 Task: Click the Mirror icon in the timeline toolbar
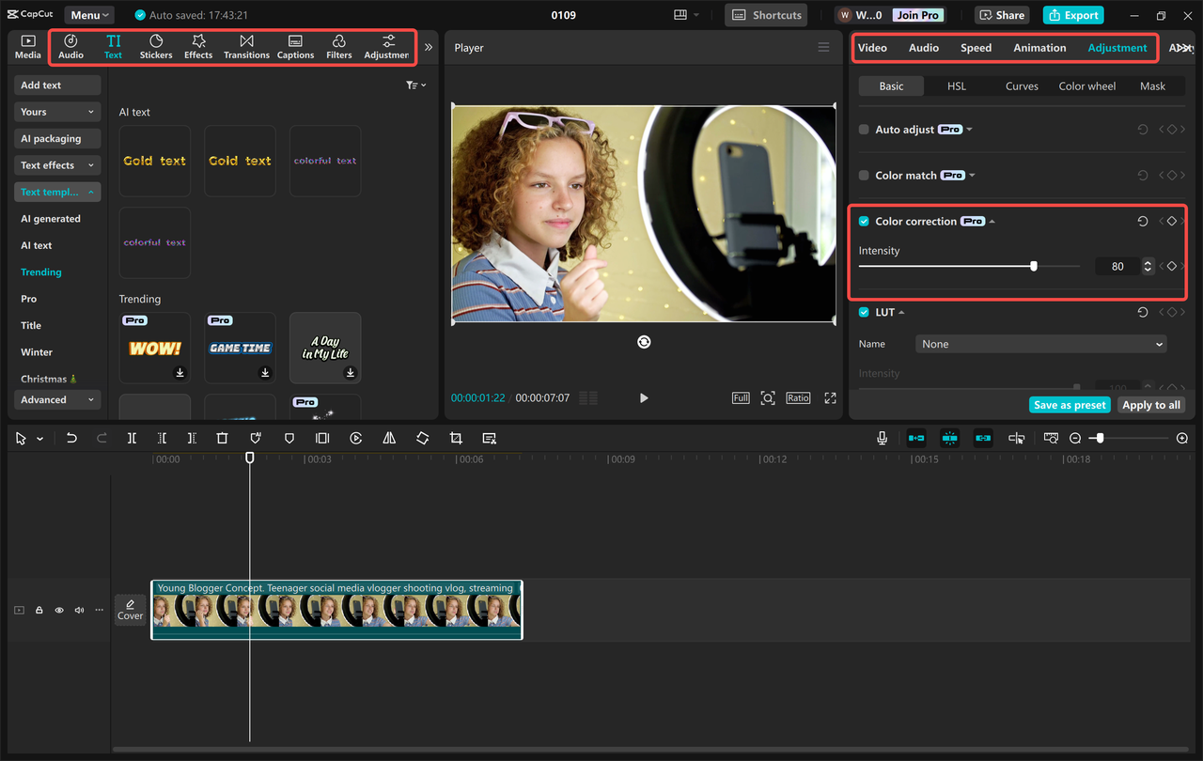click(x=389, y=438)
